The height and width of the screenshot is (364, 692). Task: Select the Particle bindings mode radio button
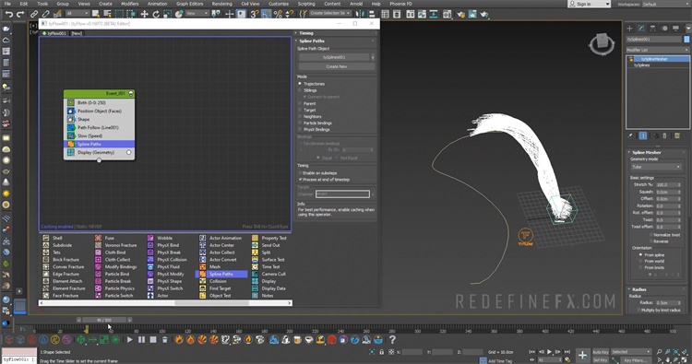300,123
